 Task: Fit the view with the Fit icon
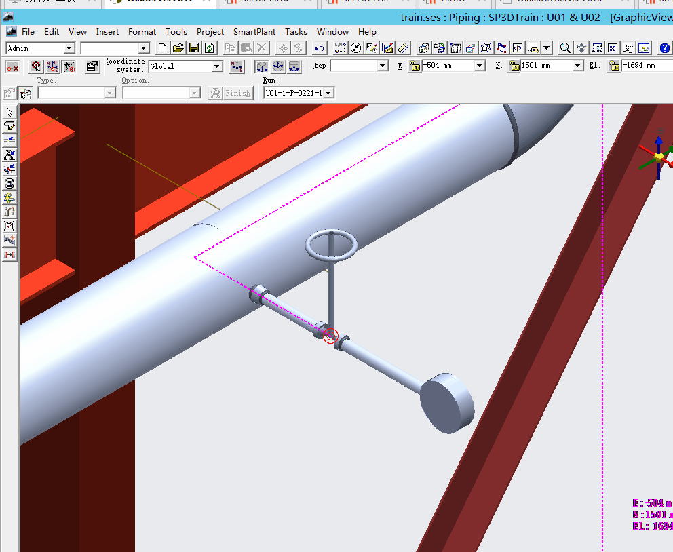coord(613,48)
